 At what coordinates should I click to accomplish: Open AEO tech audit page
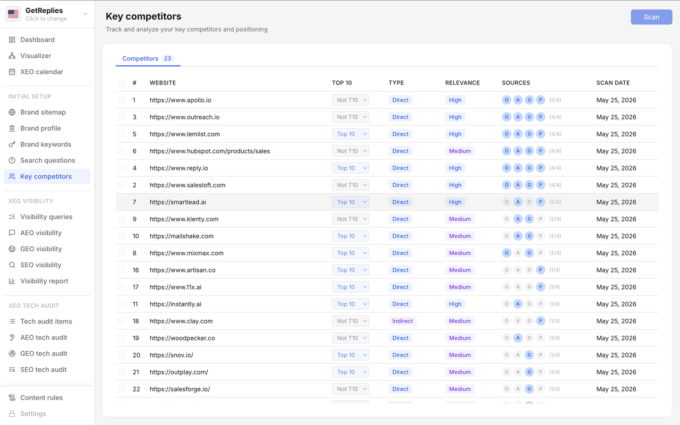tap(47, 338)
